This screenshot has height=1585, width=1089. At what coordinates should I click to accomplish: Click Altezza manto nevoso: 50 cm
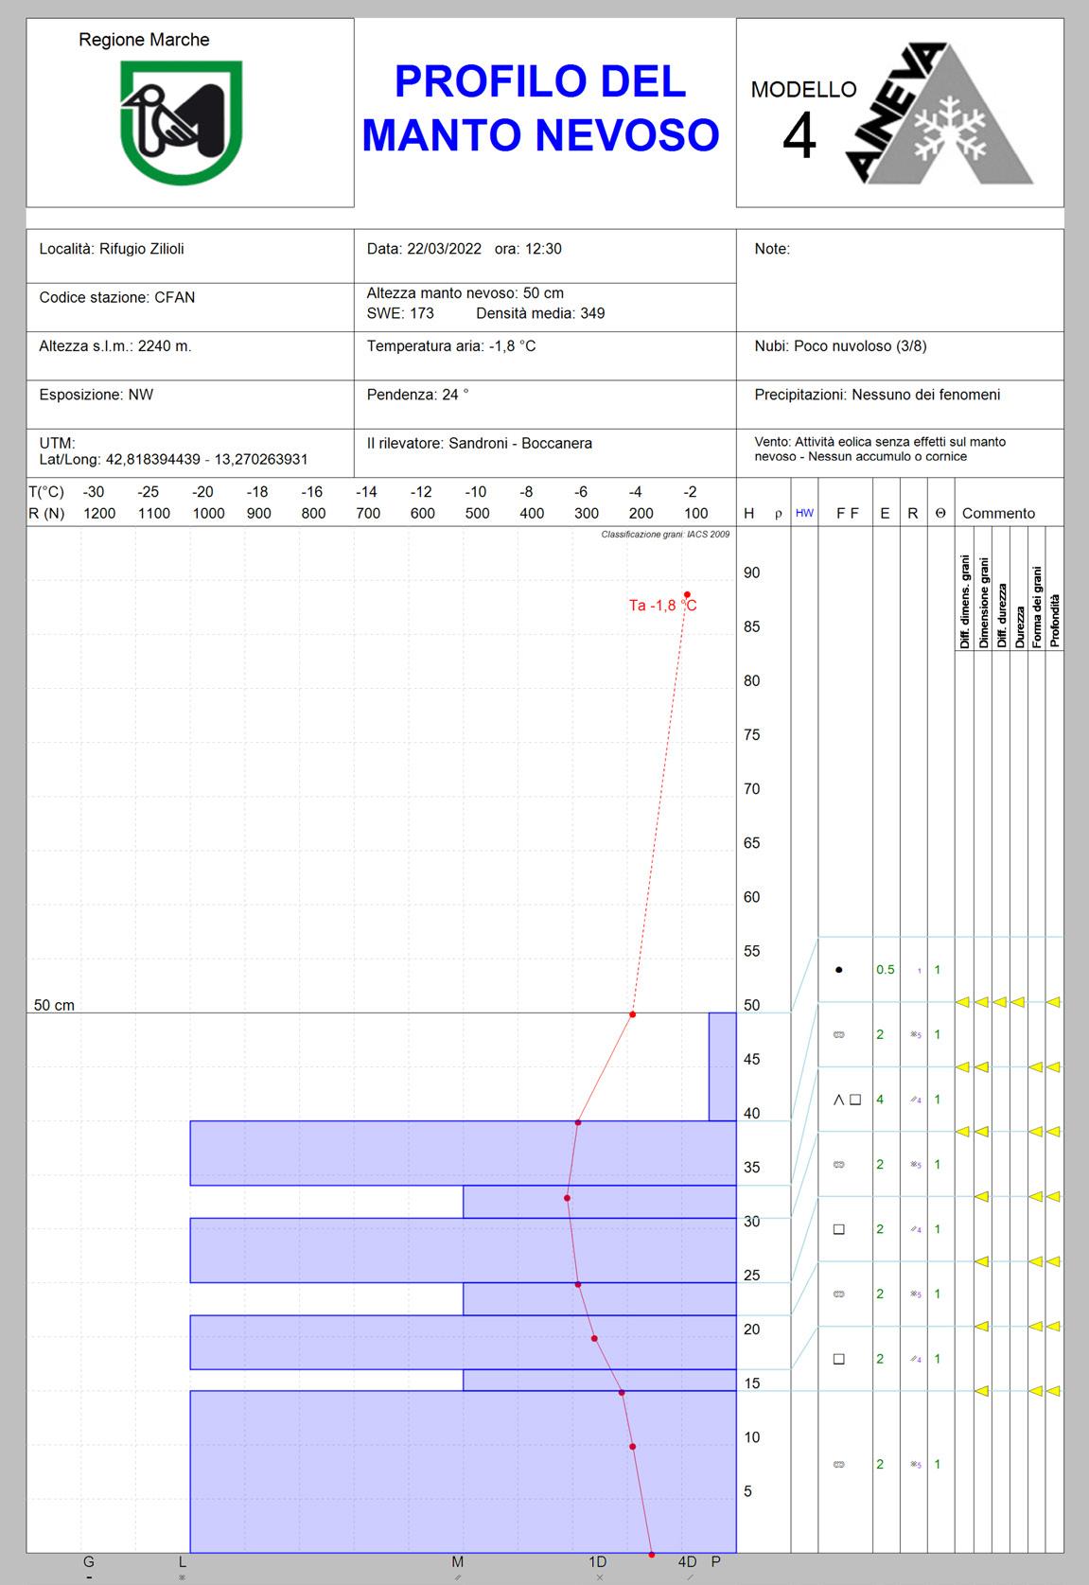pos(465,293)
